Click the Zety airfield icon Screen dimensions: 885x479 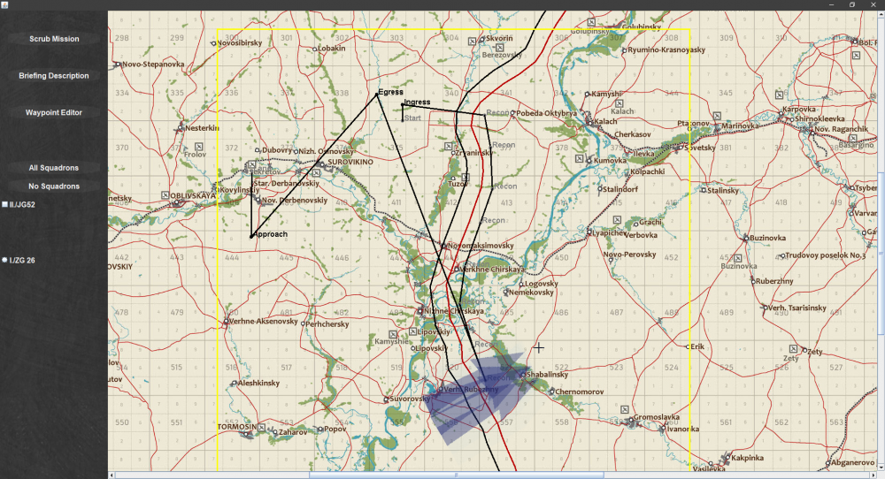point(793,349)
